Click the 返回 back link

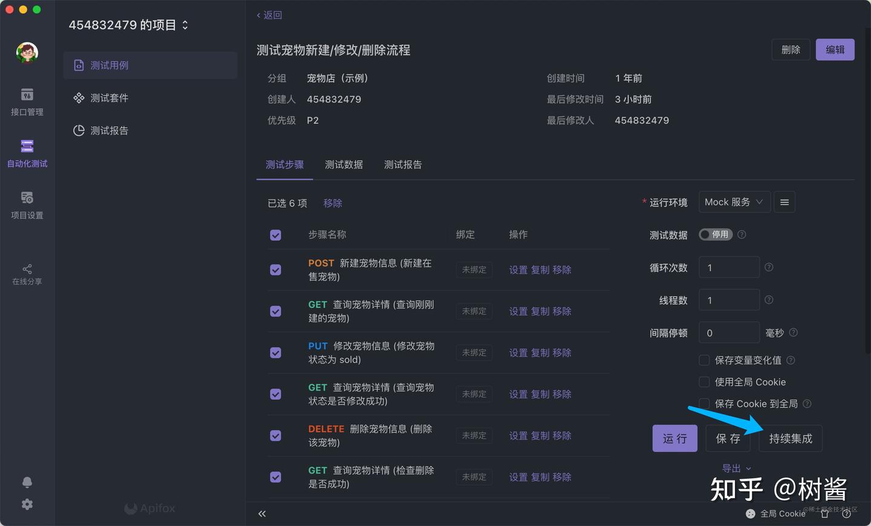tap(269, 15)
